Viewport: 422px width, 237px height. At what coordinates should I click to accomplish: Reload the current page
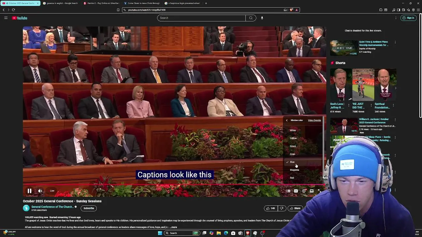(x=14, y=10)
